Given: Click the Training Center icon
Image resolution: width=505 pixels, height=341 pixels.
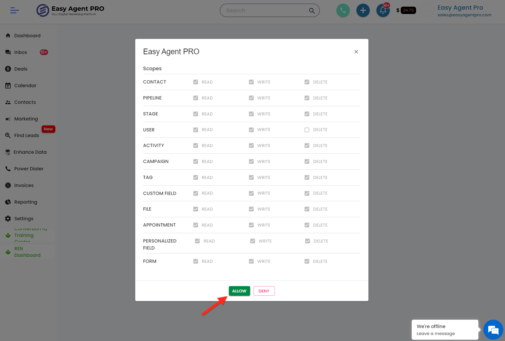Looking at the screenshot, I should (x=8, y=235).
